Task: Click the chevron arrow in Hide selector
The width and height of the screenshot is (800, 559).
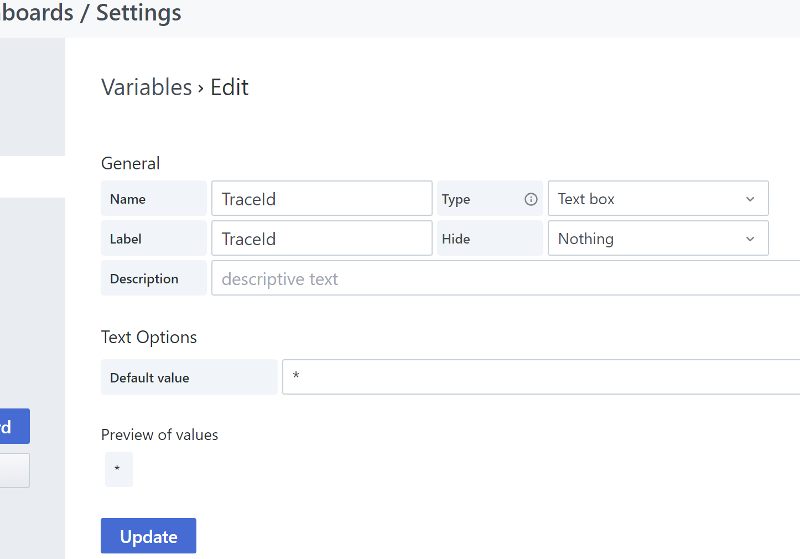Action: (750, 239)
